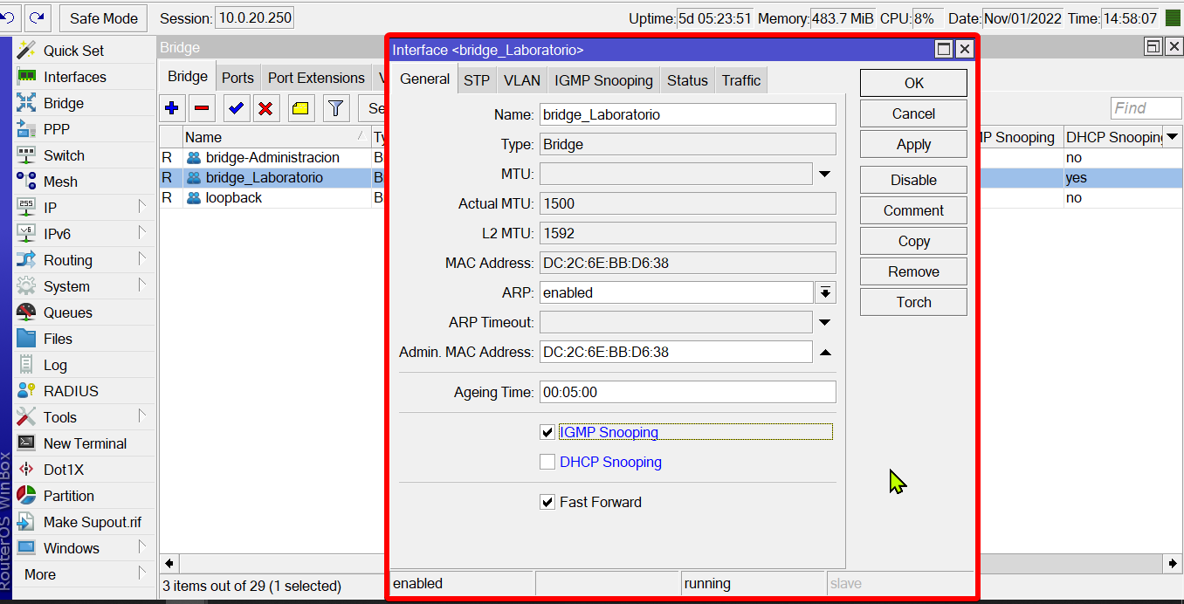This screenshot has width=1184, height=604.
Task: Collapse the Admin. MAC Address field
Action: 825,353
